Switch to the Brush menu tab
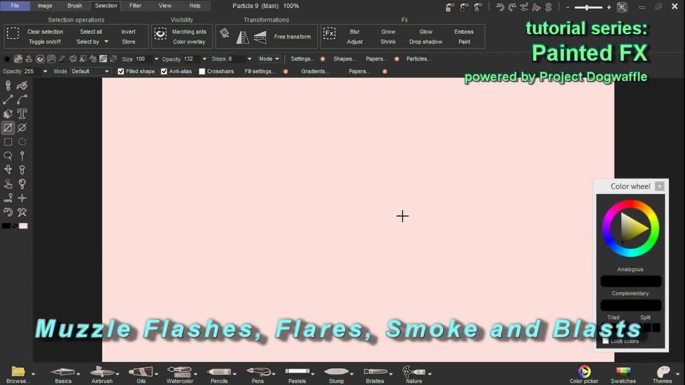685x385 pixels. [x=74, y=6]
